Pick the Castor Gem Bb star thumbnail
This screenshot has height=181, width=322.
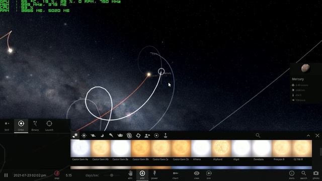click(141, 149)
